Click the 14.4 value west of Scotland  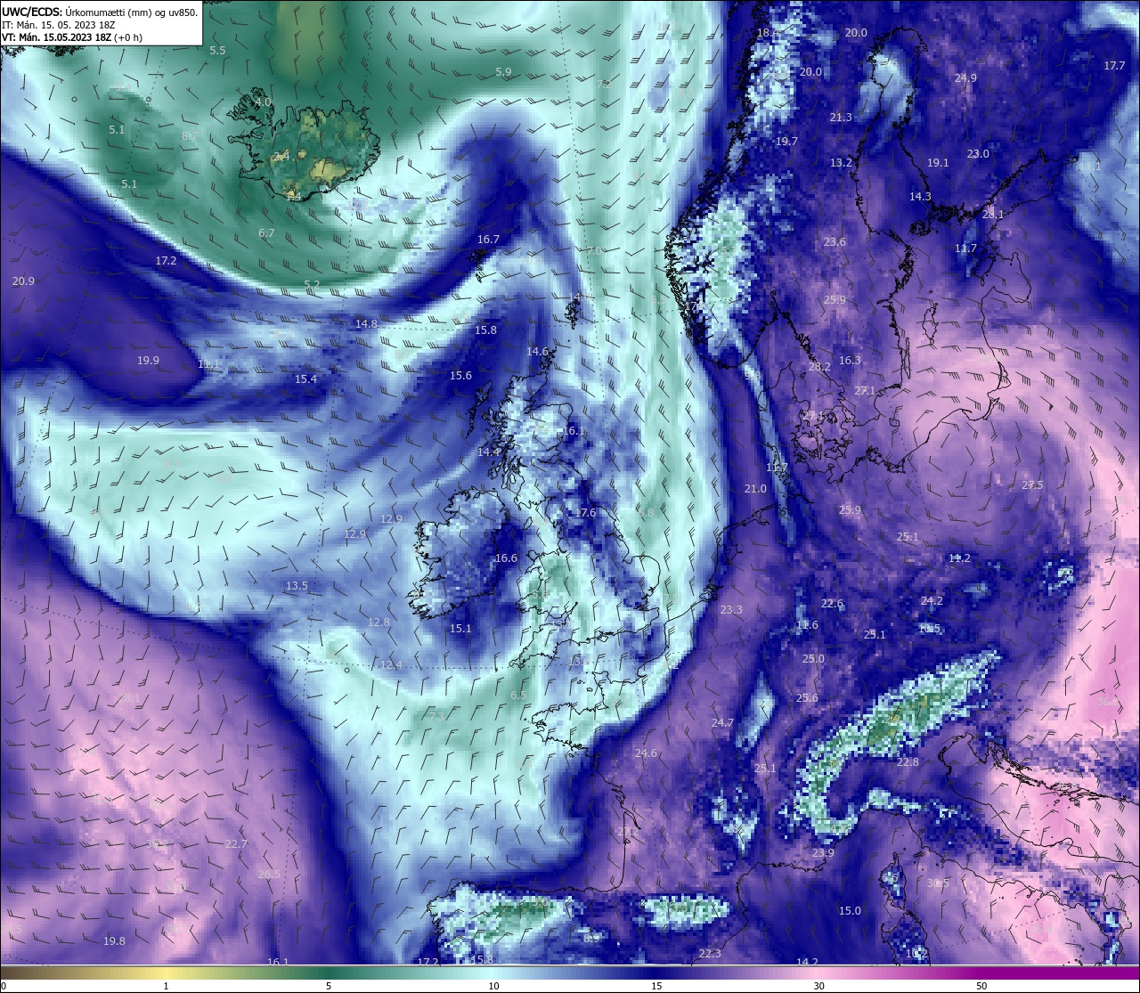coord(489,452)
